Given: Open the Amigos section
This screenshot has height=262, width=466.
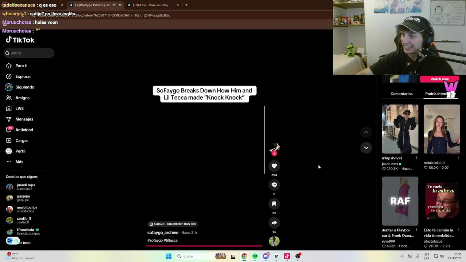Looking at the screenshot, I should click(x=22, y=98).
